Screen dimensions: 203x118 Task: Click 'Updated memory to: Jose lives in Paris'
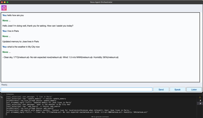point(21,42)
